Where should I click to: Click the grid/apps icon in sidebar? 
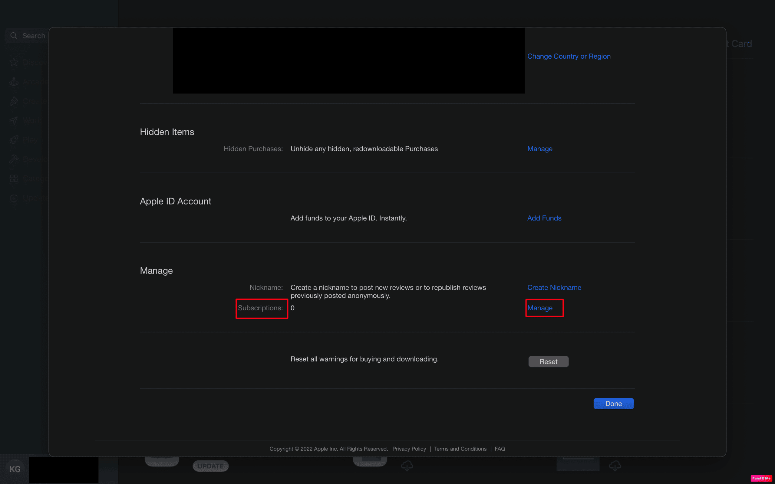click(x=14, y=178)
